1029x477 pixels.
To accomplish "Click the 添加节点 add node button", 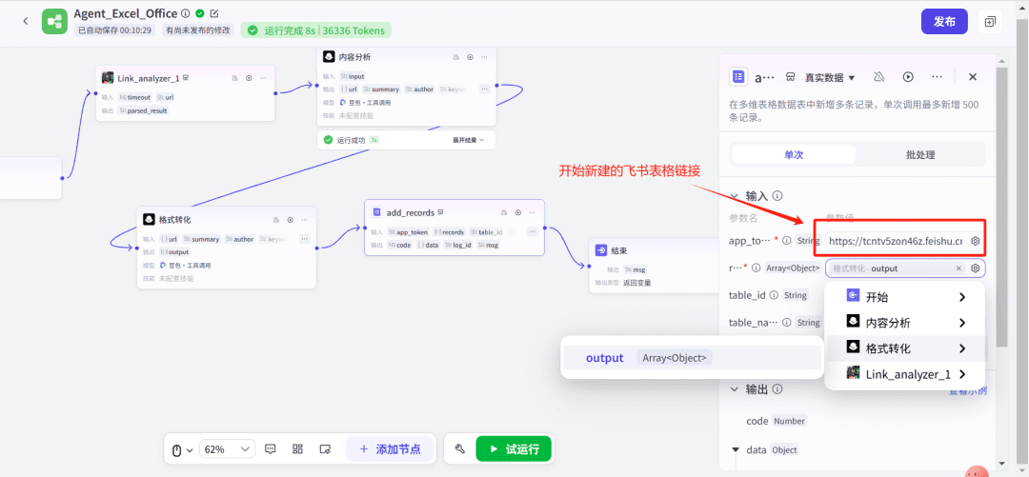I will pos(390,449).
